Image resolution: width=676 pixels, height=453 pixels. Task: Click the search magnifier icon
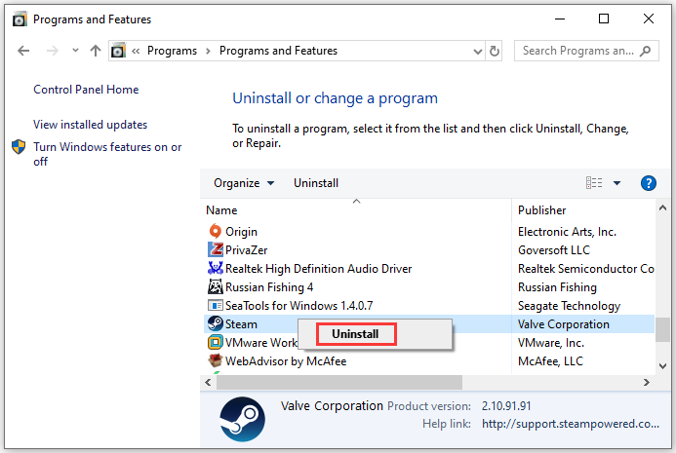(x=646, y=51)
